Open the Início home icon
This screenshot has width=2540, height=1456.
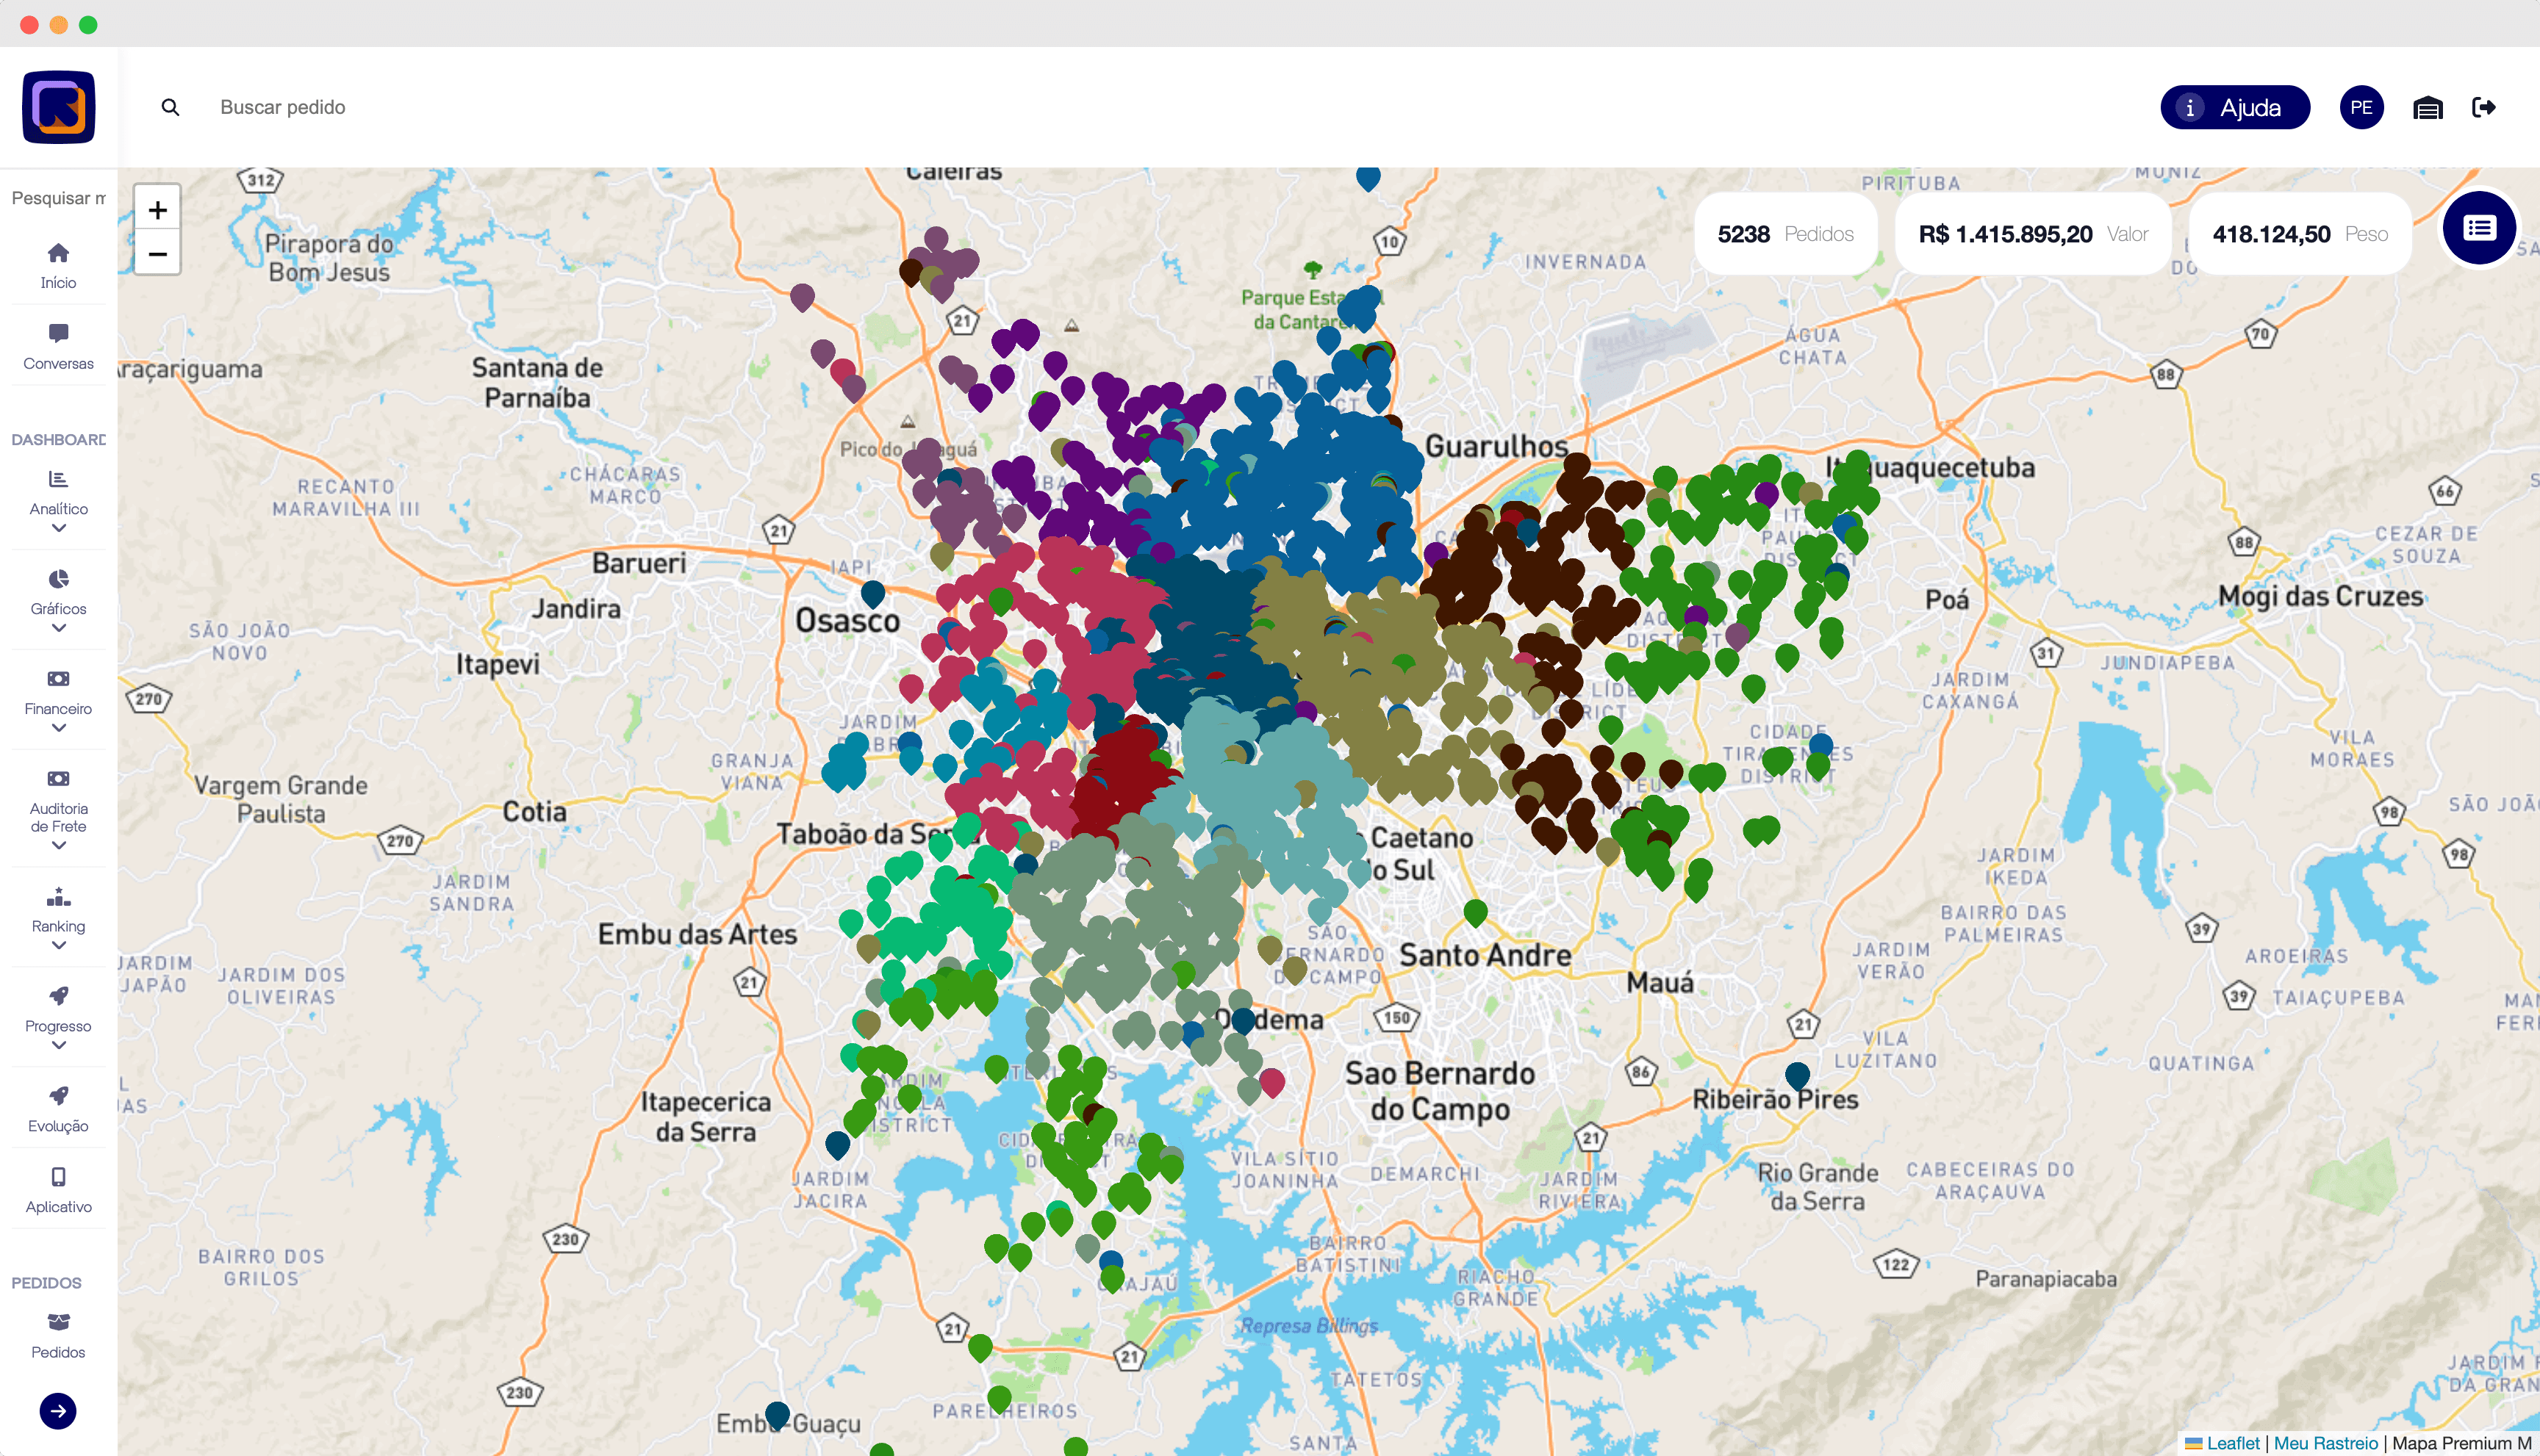tap(58, 253)
